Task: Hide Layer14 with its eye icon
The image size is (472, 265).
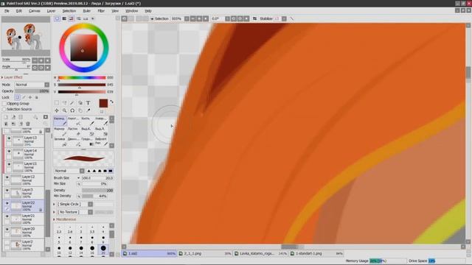Action: pos(9,151)
